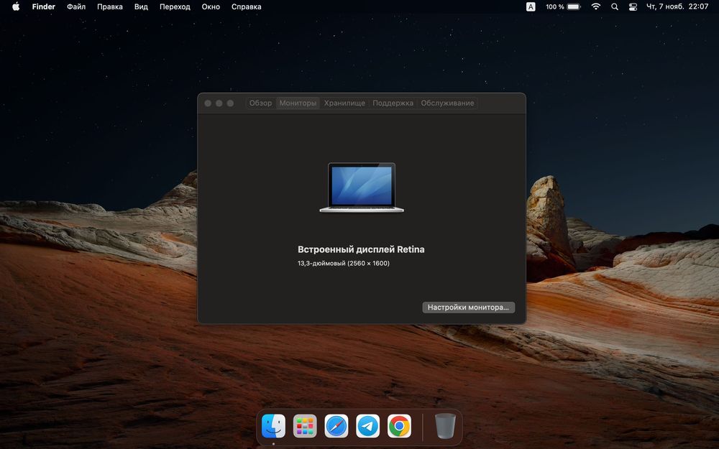Switch to the Обзор tab
The height and width of the screenshot is (449, 719).
point(260,103)
